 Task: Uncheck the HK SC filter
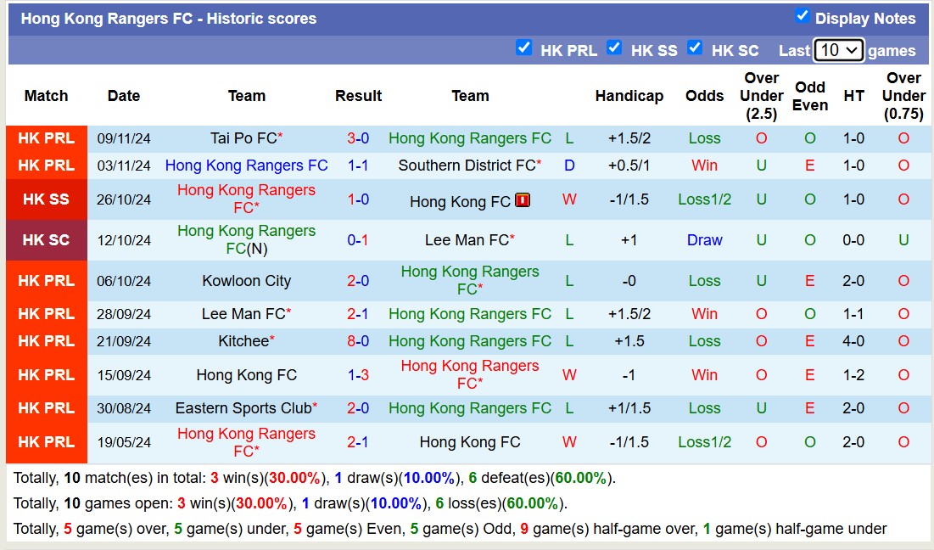[x=696, y=49]
